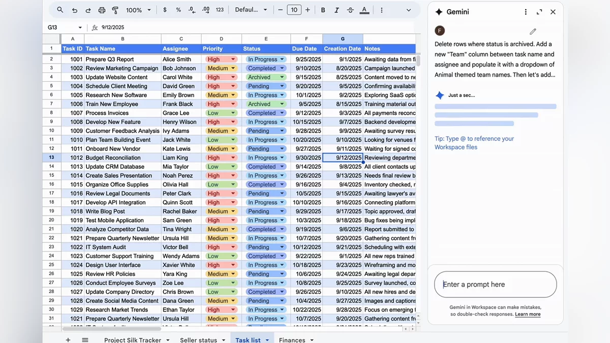Expand the Gemini panel to full size
This screenshot has height=343, width=610.
point(539,12)
